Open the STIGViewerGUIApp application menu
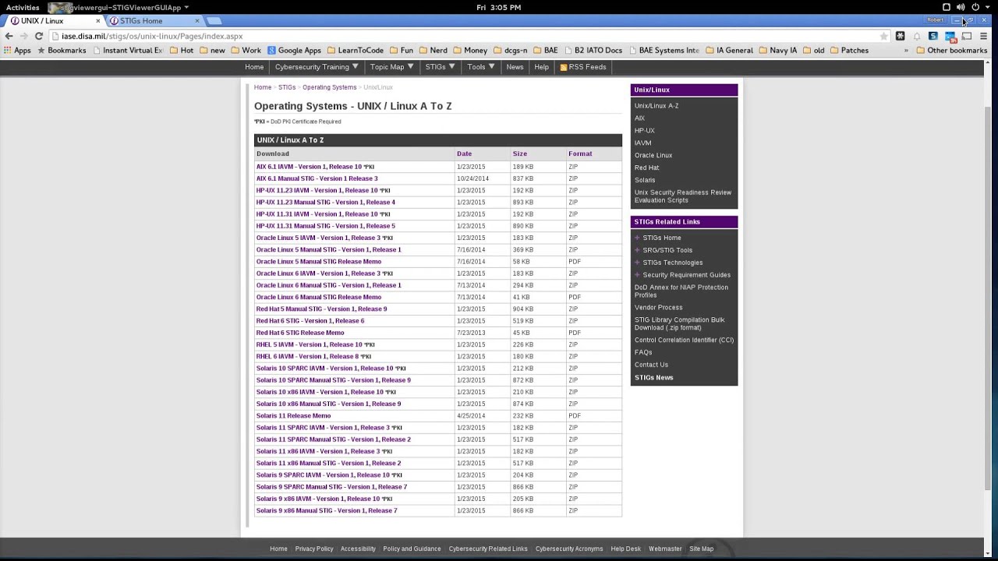 point(119,7)
